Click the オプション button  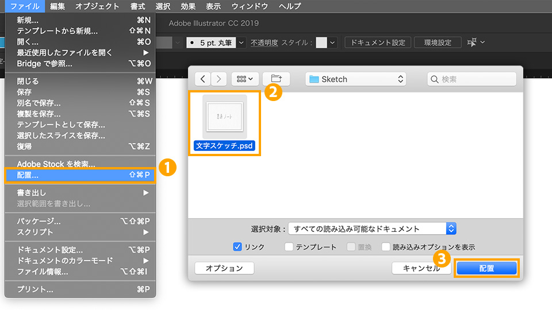click(x=224, y=268)
